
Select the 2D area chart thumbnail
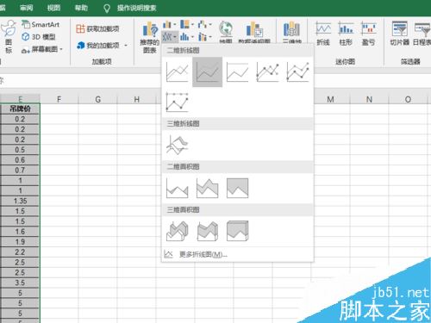pyautogui.click(x=177, y=189)
